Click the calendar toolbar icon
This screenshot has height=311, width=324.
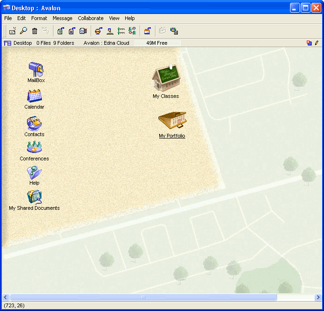tap(147, 31)
